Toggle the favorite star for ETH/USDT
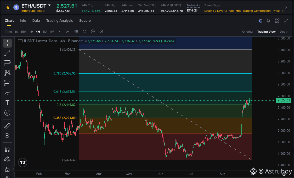294x178 pixels. (x=8, y=8)
